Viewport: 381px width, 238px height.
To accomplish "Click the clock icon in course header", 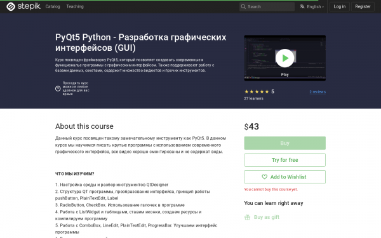I will pos(58,89).
